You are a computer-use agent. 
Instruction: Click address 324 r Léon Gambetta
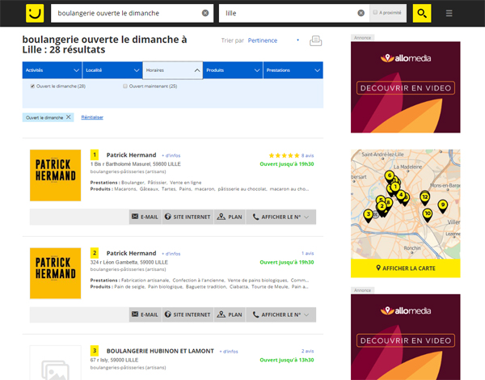tap(129, 262)
